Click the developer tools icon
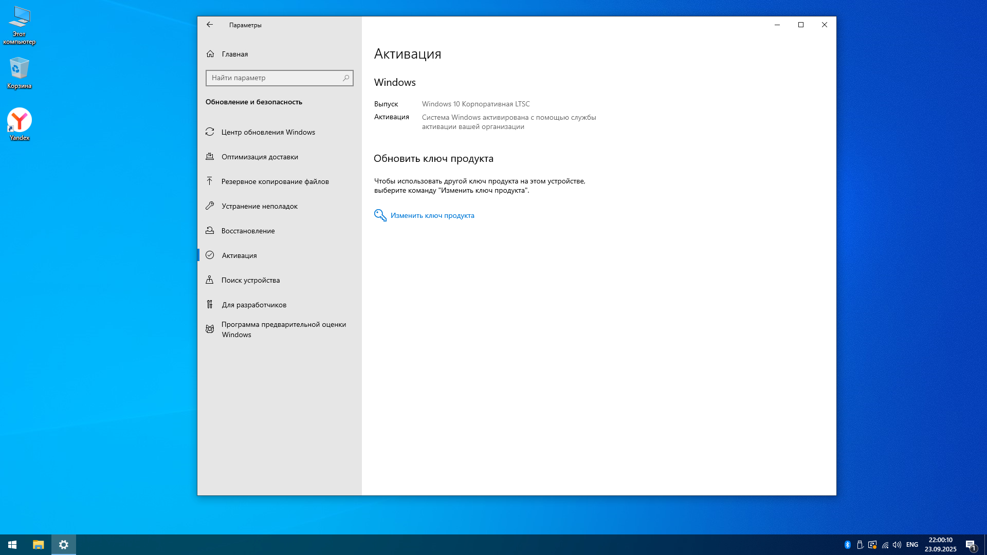987x555 pixels. (x=210, y=304)
